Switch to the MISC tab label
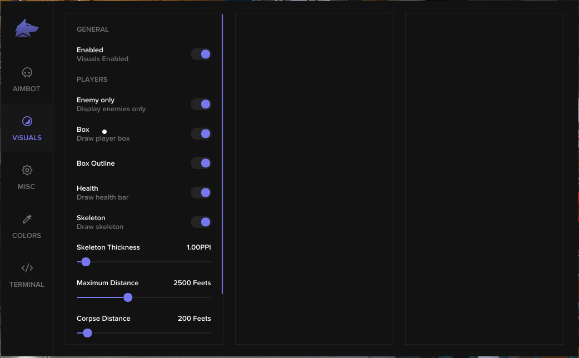Viewport: 579px width, 358px height. (26, 186)
